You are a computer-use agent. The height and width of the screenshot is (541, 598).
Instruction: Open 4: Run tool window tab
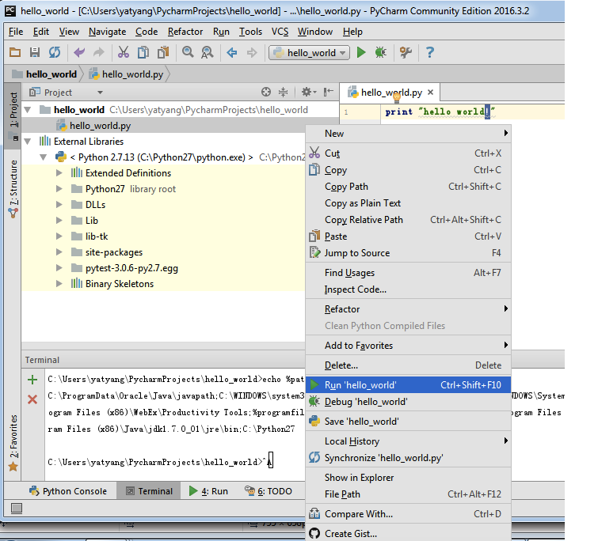[208, 491]
